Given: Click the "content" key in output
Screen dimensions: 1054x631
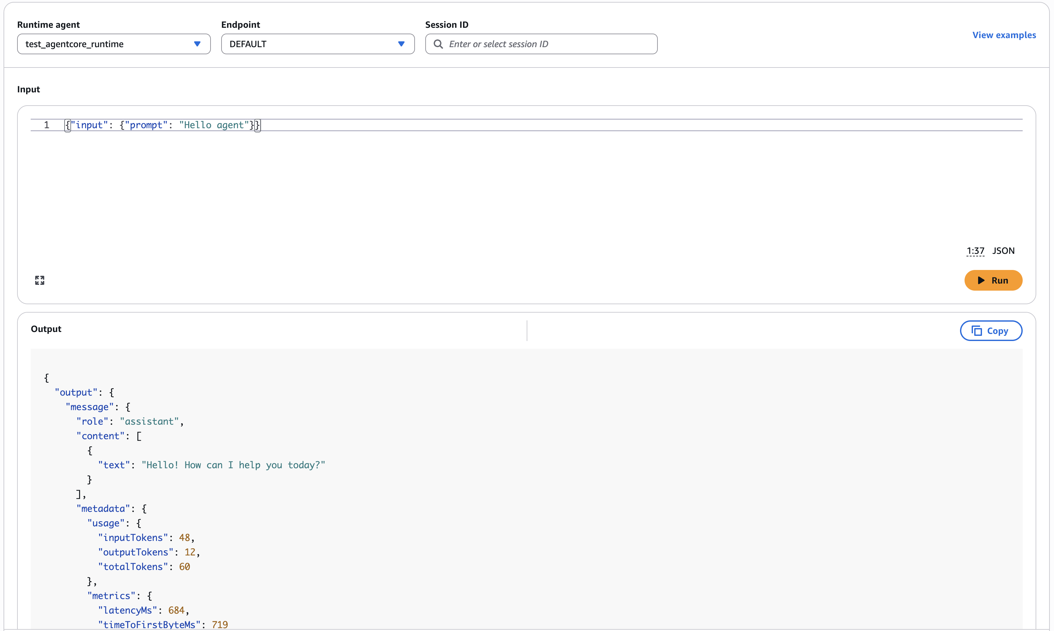Looking at the screenshot, I should (x=100, y=436).
